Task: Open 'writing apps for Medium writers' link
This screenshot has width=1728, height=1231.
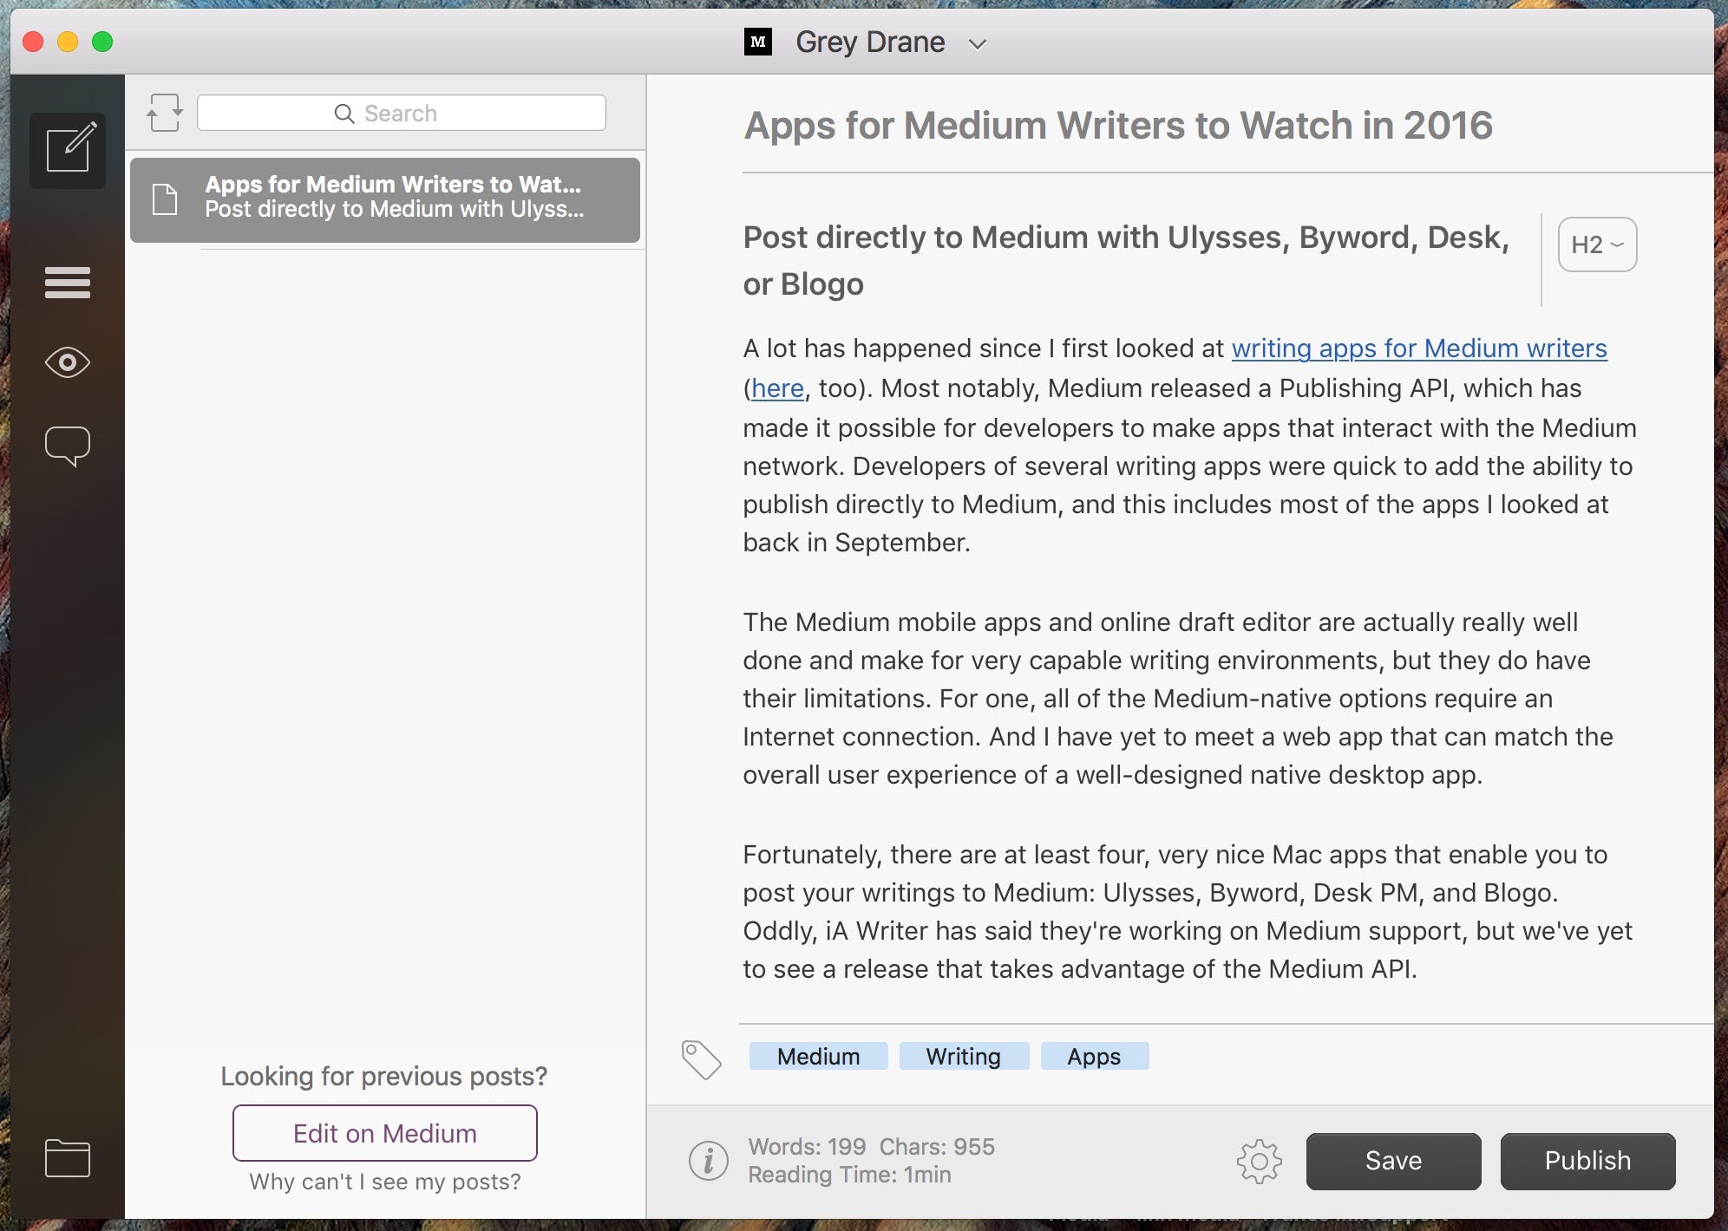Action: [1419, 348]
